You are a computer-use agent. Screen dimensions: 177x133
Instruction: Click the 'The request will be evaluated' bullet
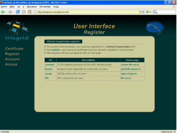pyautogui.click(x=74, y=53)
